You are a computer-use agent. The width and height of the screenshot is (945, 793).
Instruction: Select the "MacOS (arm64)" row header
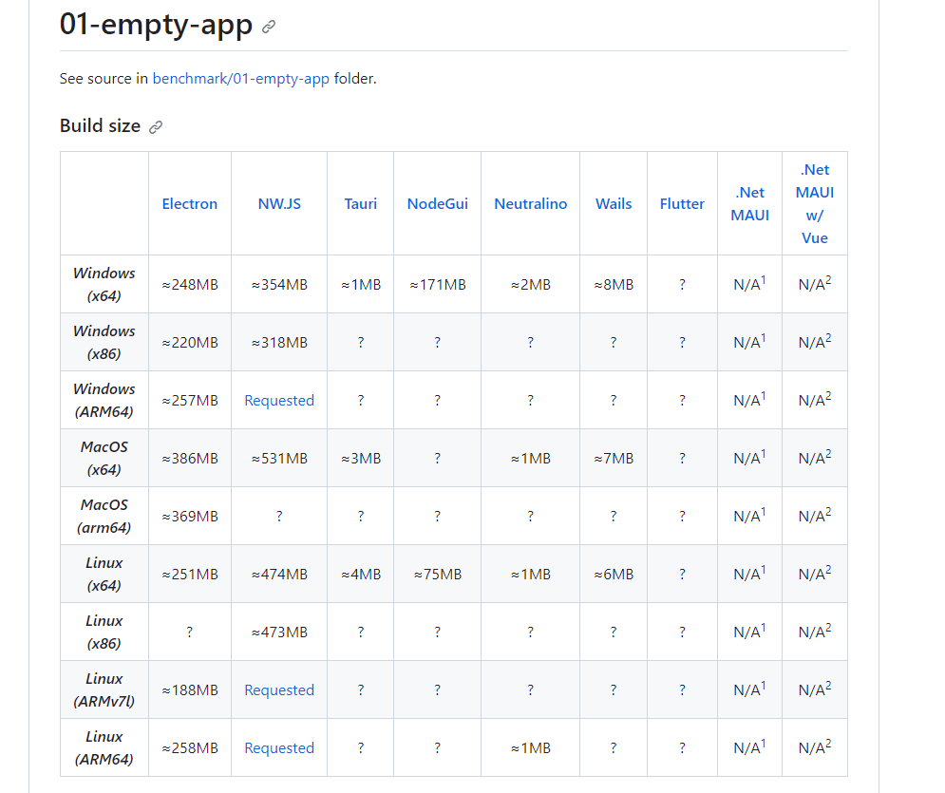(x=104, y=517)
